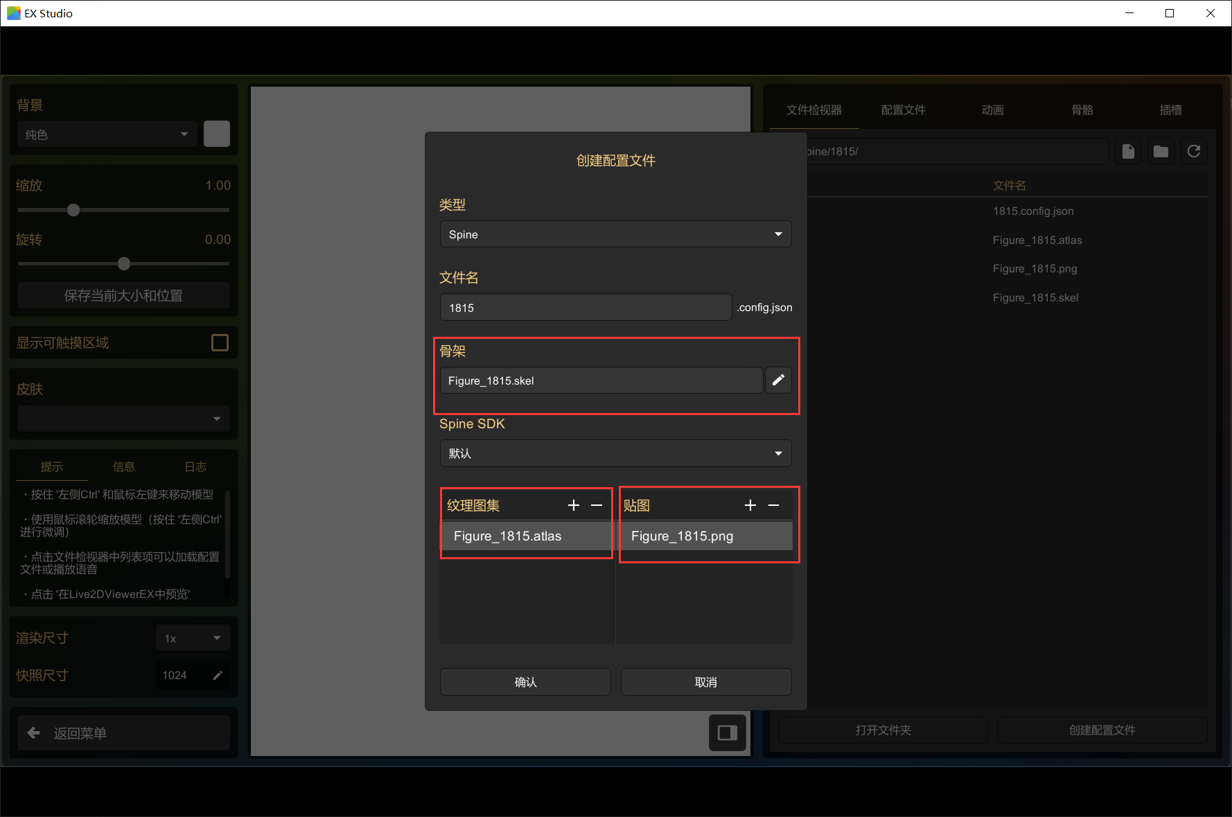
Task: Click the pencil icon beside Figure_1815.skel
Action: coord(778,380)
